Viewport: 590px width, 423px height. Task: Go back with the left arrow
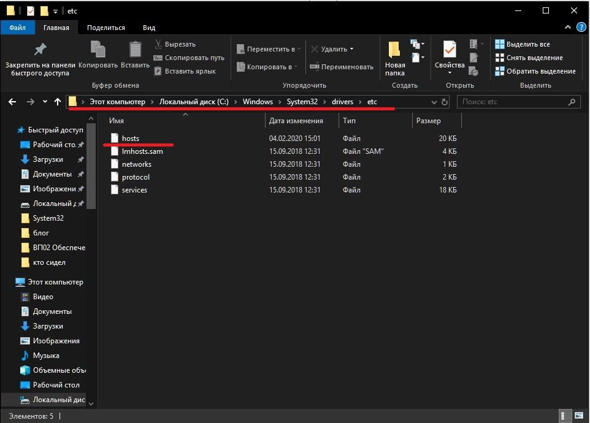(x=12, y=102)
